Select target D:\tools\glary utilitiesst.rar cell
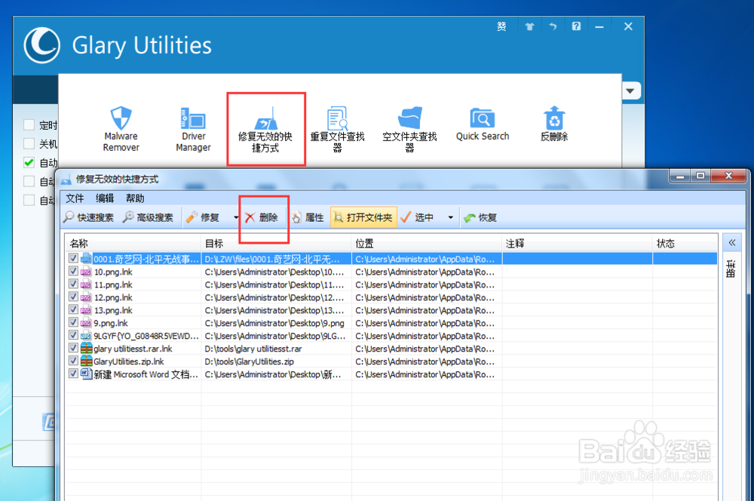The width and height of the screenshot is (754, 501). pos(253,349)
